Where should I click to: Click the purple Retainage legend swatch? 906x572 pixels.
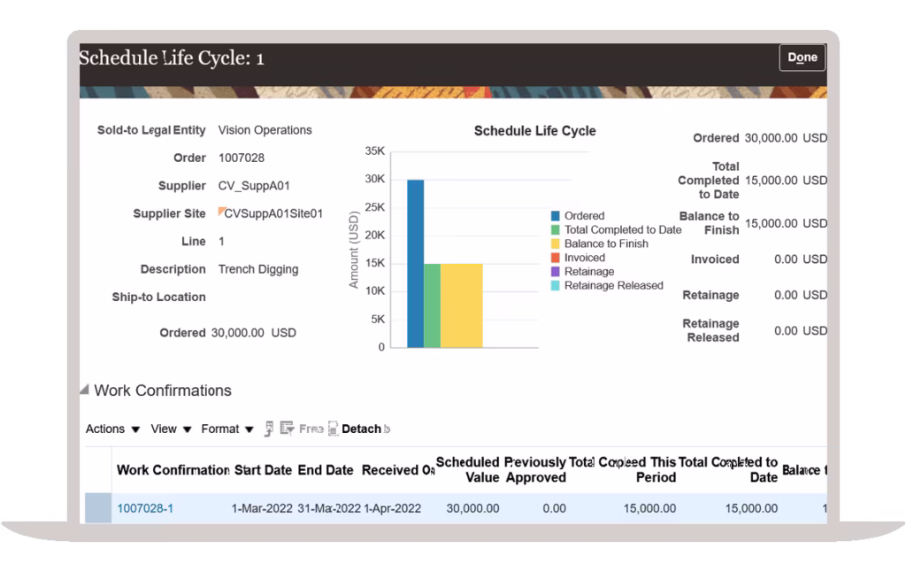(556, 272)
